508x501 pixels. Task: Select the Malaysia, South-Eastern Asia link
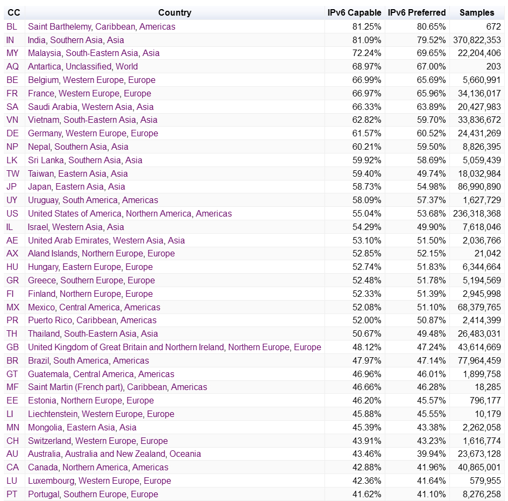tap(94, 53)
